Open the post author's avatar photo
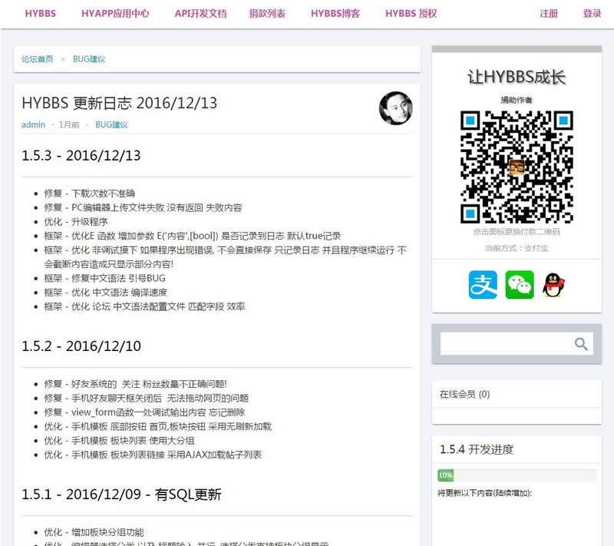 [x=396, y=108]
